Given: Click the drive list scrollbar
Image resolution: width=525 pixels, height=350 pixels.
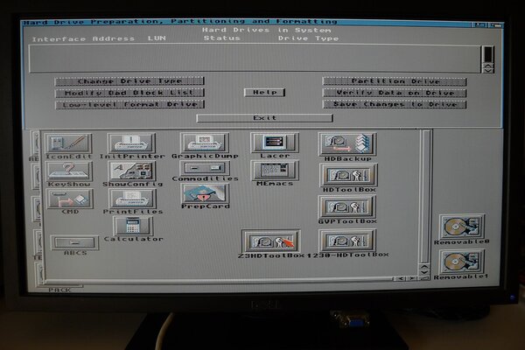Looking at the screenshot, I should coord(487,58).
